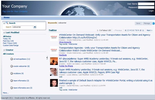This screenshot has width=155, height=100.
Task: Go to results page 11
Action: (x=143, y=30)
